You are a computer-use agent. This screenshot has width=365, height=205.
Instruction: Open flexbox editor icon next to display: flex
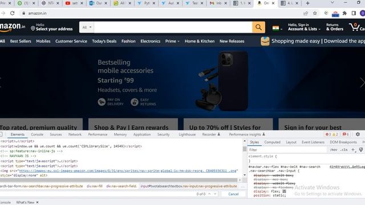(284, 191)
